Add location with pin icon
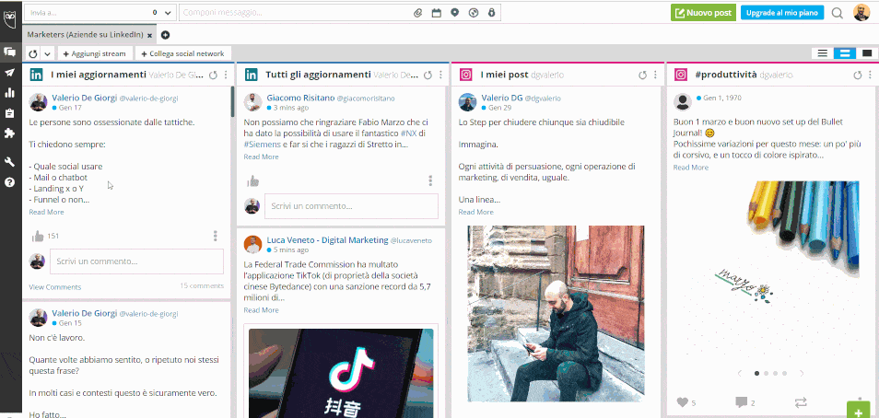 pyautogui.click(x=454, y=13)
